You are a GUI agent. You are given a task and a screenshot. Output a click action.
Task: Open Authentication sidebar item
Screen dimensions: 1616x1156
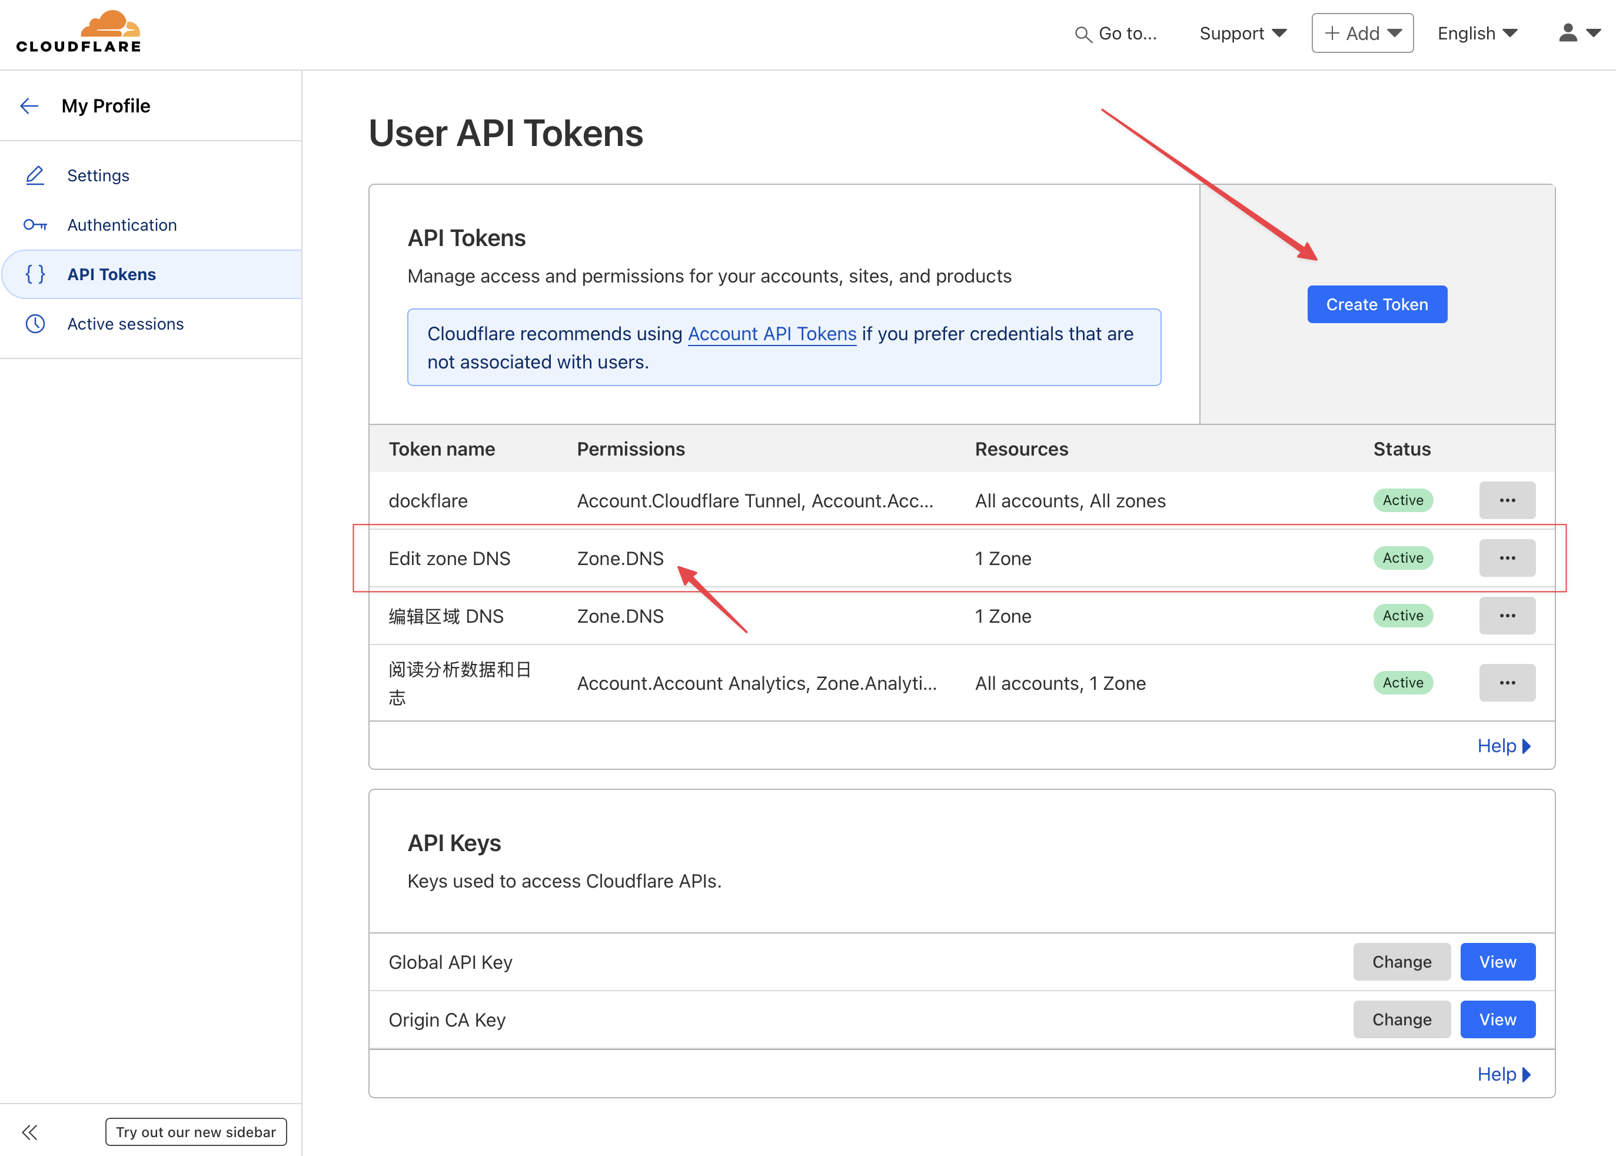(122, 225)
